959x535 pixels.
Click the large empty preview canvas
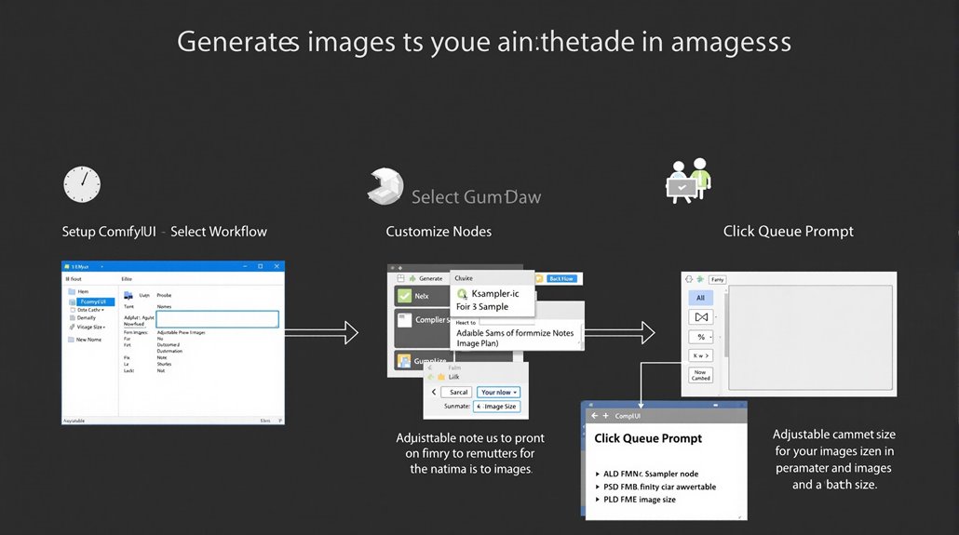coord(811,337)
